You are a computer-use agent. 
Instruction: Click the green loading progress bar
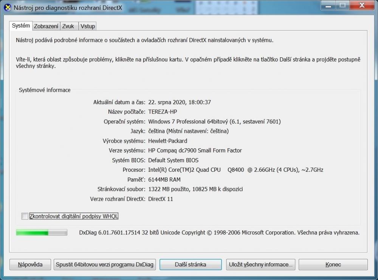(x=42, y=232)
